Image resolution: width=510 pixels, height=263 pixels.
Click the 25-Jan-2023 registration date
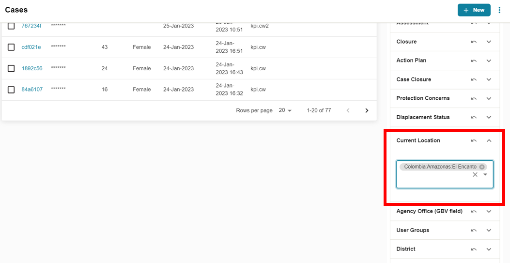tap(179, 26)
